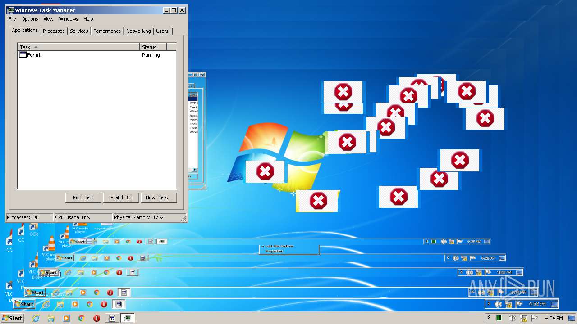Select the Task Manager taskbar button
The height and width of the screenshot is (324, 577).
click(128, 318)
